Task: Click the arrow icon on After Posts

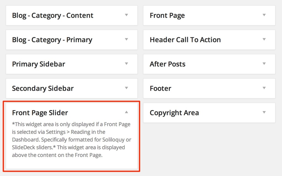Action: pos(264,64)
